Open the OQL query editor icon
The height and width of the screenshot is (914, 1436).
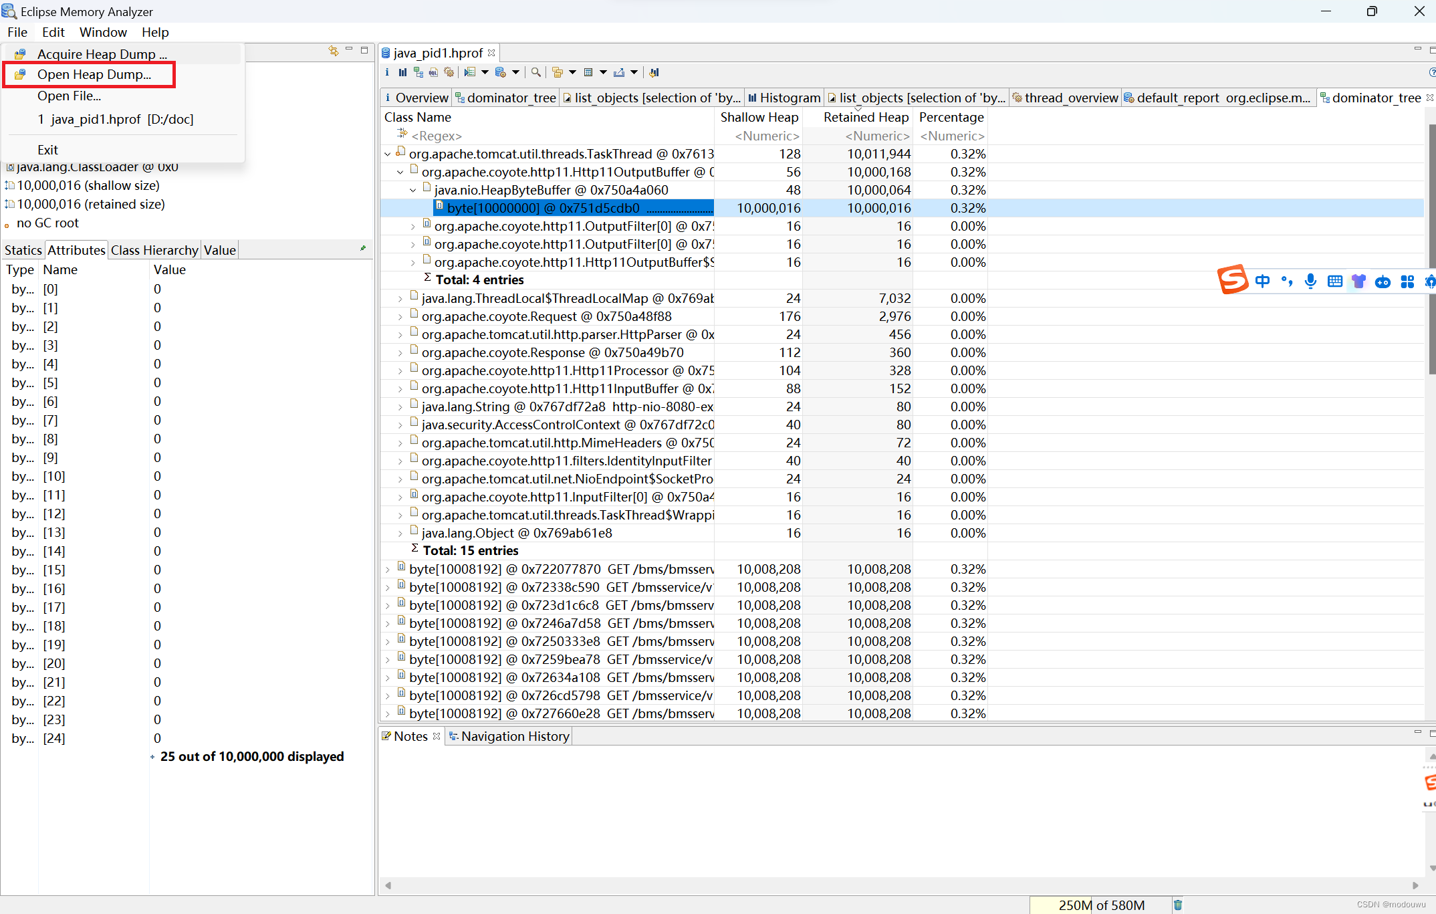(433, 72)
